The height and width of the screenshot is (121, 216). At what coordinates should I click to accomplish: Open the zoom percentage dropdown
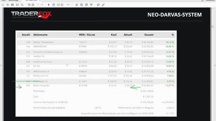click(x=69, y=5)
